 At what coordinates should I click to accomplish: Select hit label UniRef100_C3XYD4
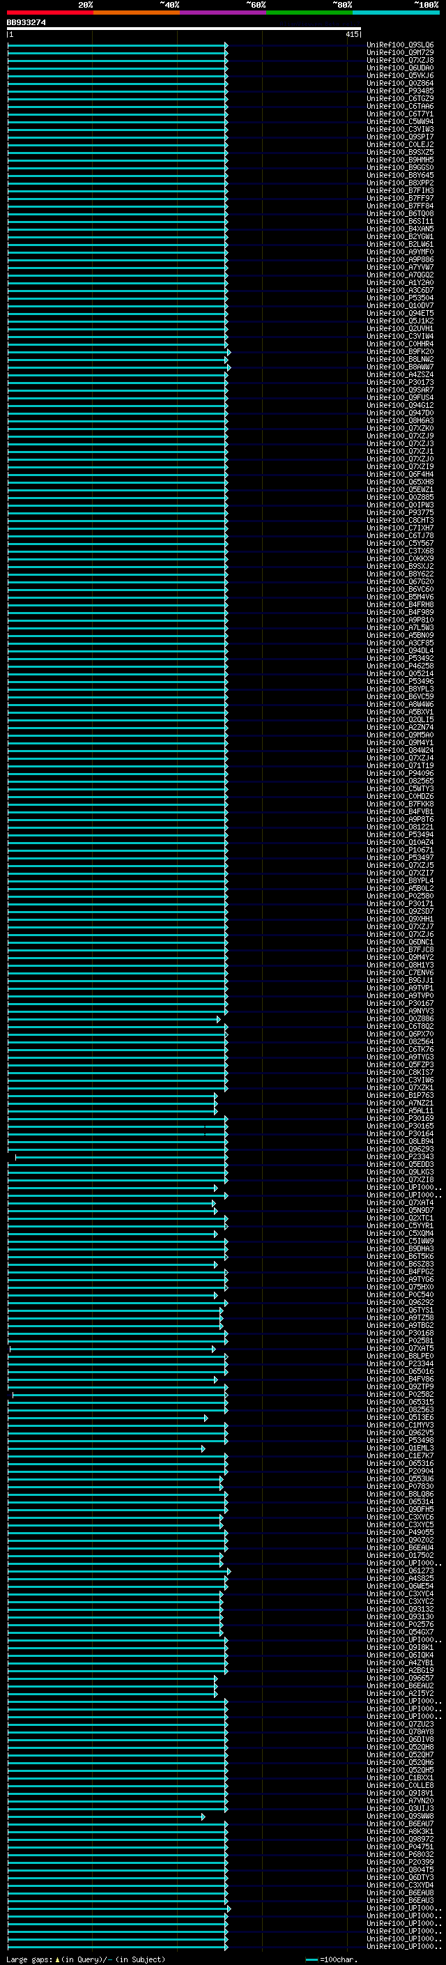pyautogui.click(x=400, y=1886)
